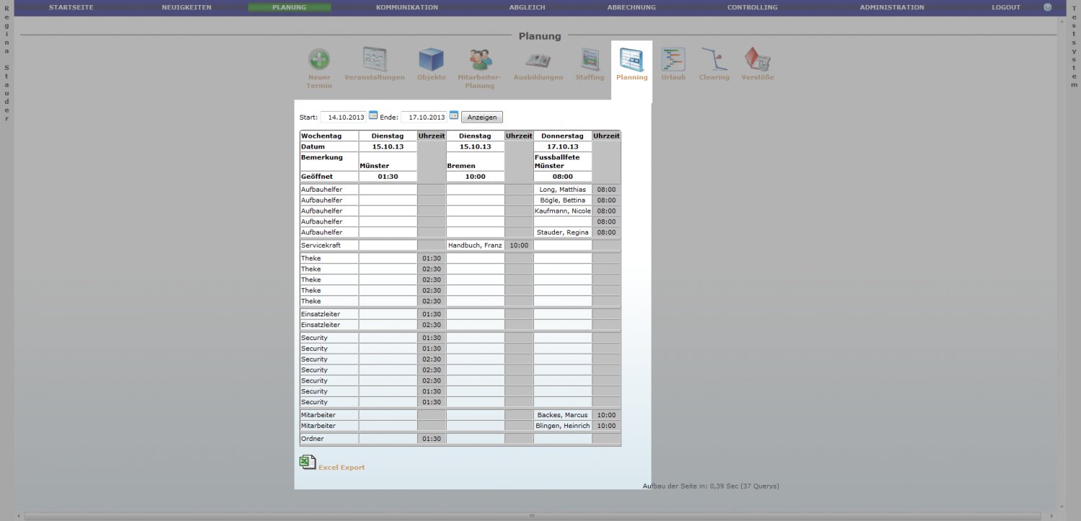Click the Servicekraft 10:00 time cell
The image size is (1081, 521).
519,246
